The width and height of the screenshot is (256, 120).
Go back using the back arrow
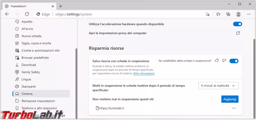[x=7, y=14]
